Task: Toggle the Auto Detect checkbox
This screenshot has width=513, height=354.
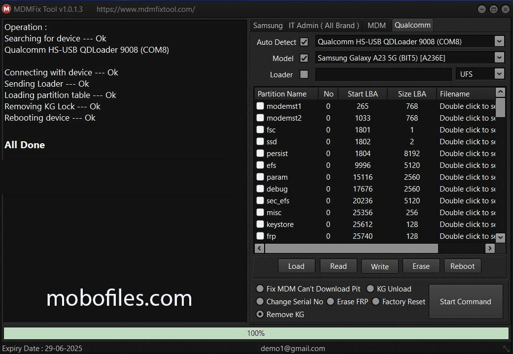Action: (x=304, y=42)
